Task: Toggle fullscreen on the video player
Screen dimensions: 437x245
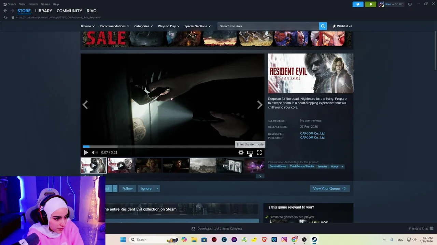Action: [259, 152]
